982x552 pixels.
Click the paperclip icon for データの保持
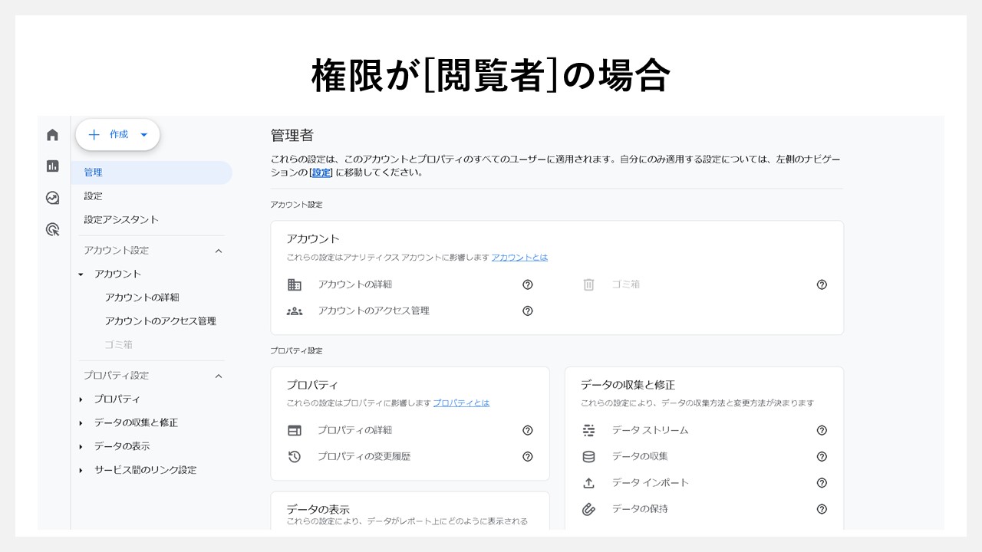588,509
